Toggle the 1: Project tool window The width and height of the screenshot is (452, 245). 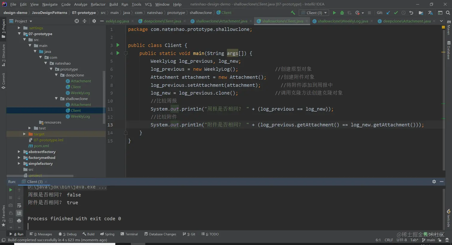coord(3,28)
